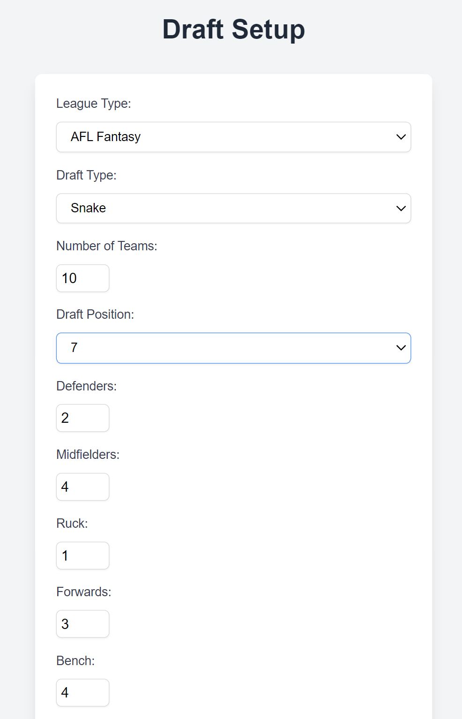Click inside the Bench number field
Screen dimensions: 462x719
(x=82, y=693)
